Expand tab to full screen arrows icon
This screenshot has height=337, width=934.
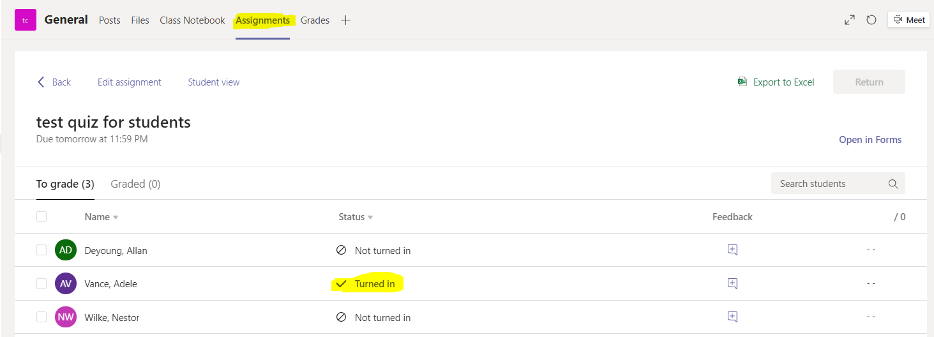click(849, 20)
